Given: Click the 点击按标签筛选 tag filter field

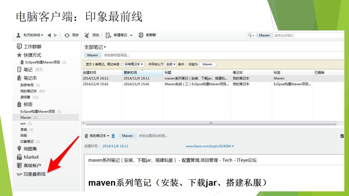Looking at the screenshot, I should [116, 55].
